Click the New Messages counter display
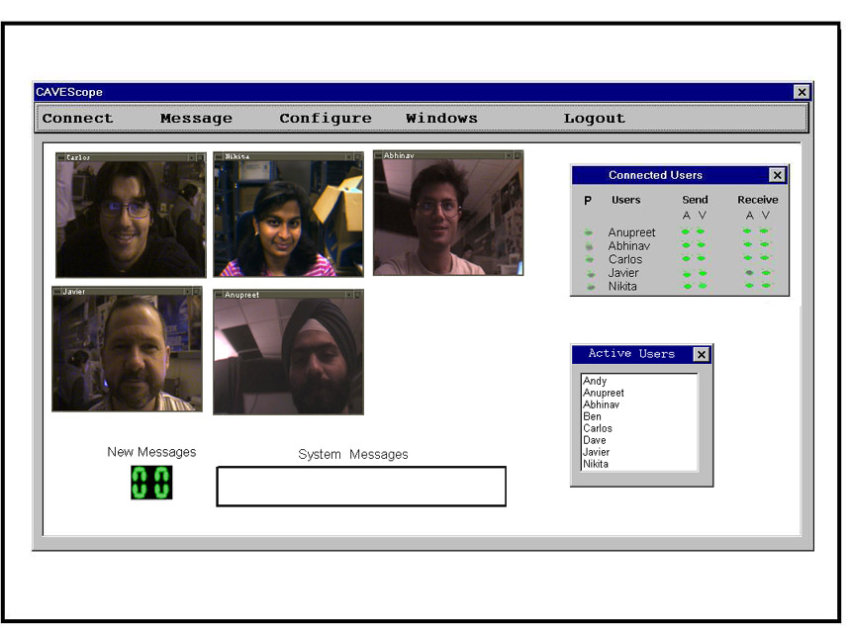Image resolution: width=850 pixels, height=628 pixels. pos(151,483)
